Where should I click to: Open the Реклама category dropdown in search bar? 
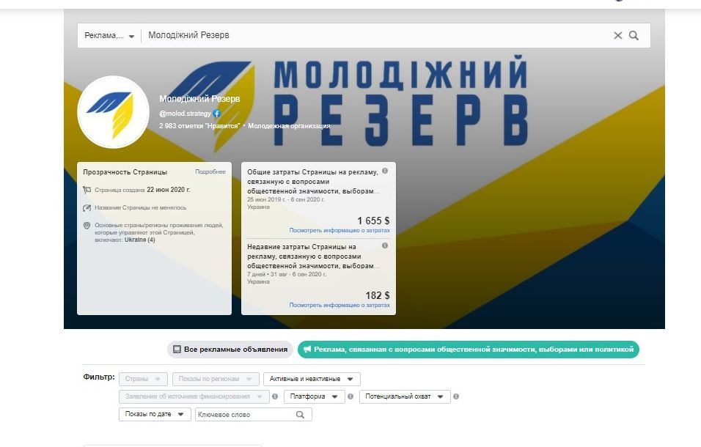[109, 35]
